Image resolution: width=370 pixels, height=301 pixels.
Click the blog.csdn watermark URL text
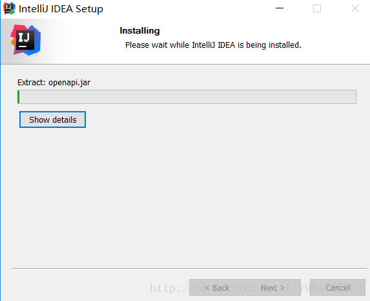point(256,288)
